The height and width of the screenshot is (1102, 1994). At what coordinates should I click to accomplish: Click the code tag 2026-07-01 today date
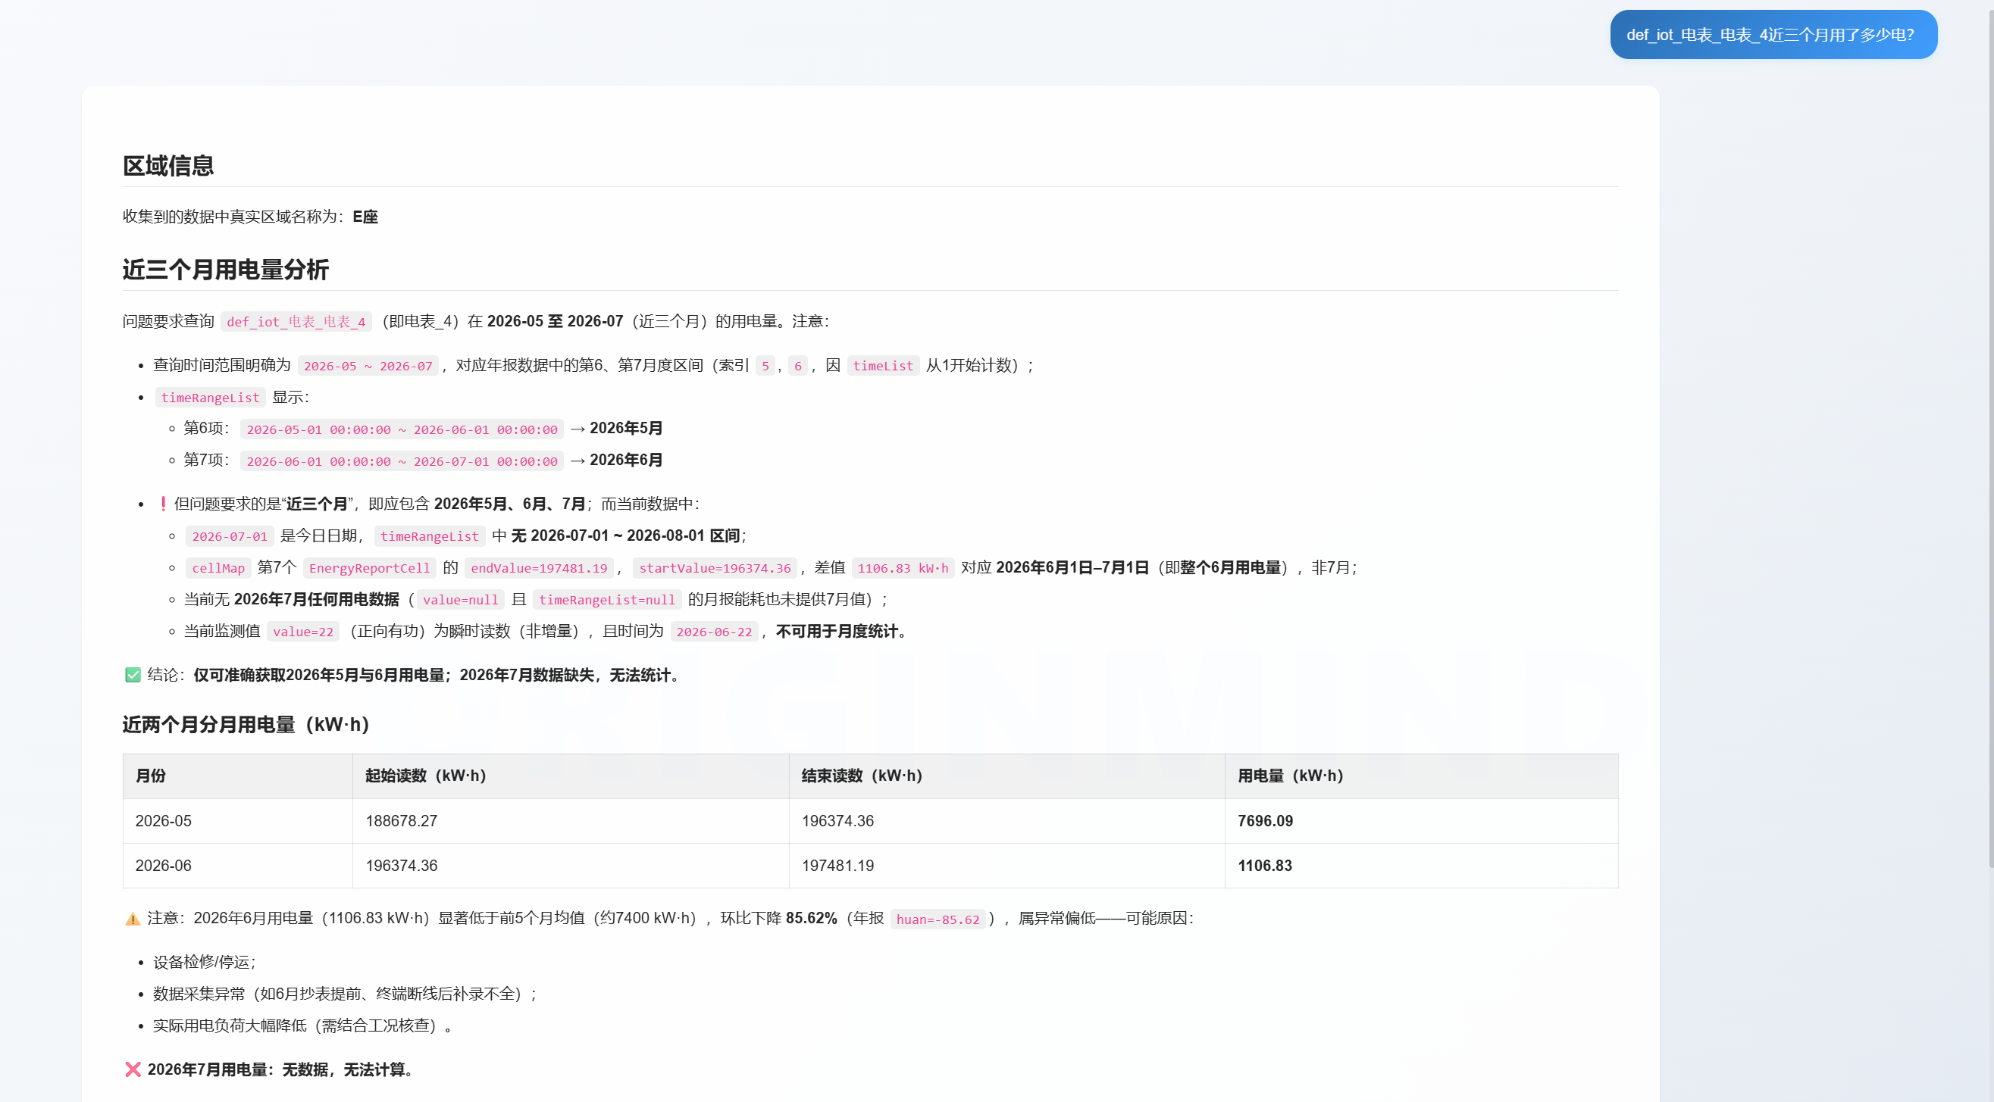tap(230, 536)
